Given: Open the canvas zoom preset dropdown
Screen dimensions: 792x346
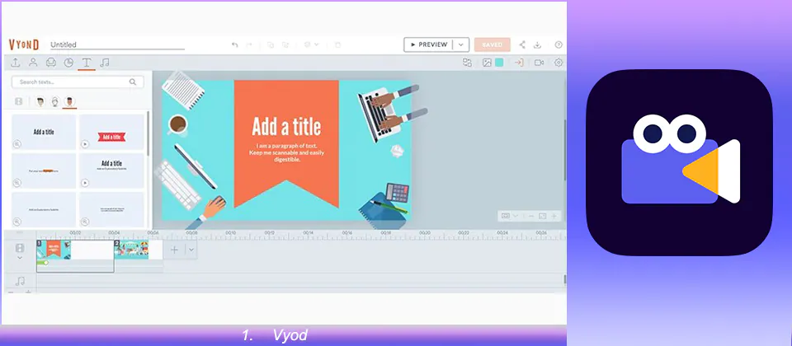Looking at the screenshot, I should 509,216.
